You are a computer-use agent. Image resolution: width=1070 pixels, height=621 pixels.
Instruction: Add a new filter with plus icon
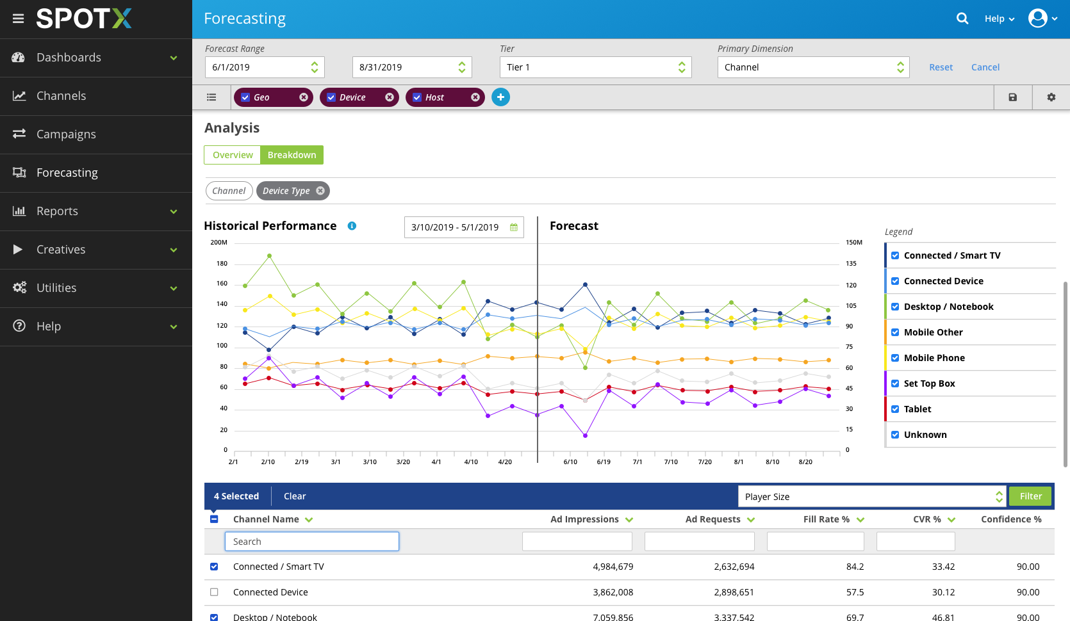(x=500, y=97)
